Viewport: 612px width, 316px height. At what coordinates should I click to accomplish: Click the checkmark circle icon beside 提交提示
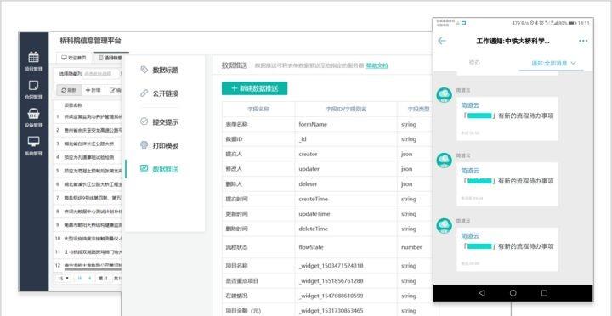point(144,121)
